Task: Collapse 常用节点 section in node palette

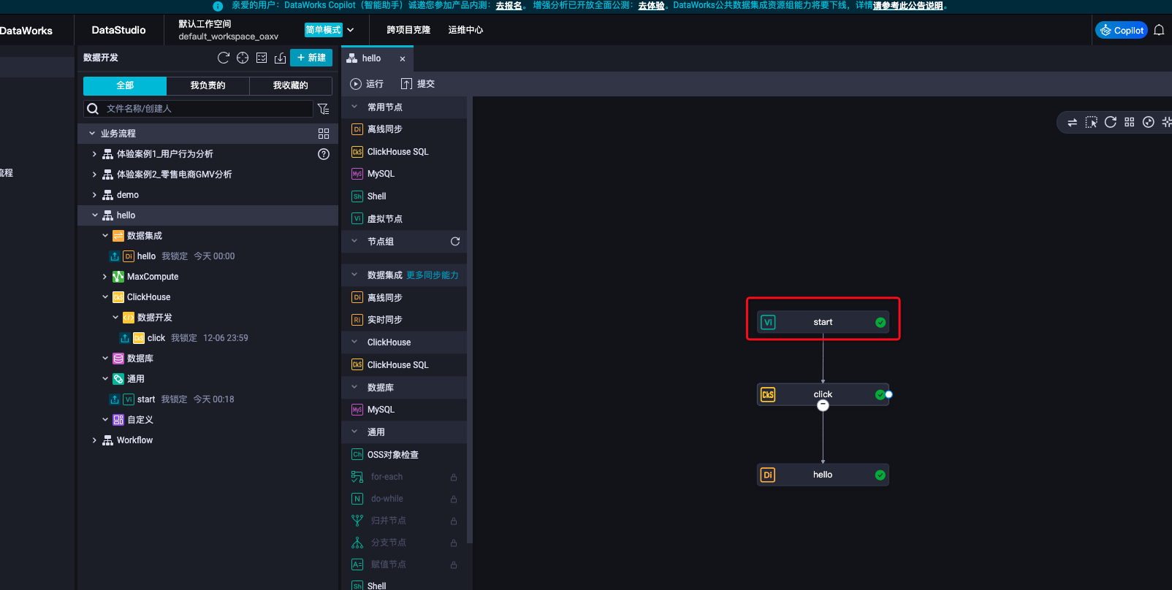Action: click(x=354, y=107)
